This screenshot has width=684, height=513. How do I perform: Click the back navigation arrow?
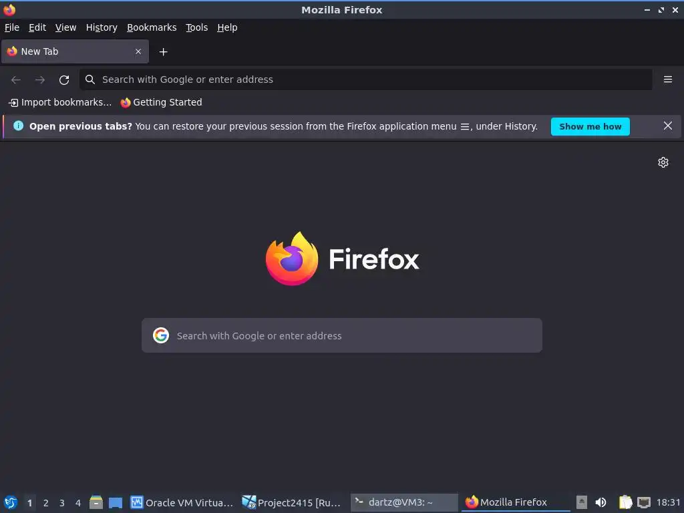(x=16, y=80)
